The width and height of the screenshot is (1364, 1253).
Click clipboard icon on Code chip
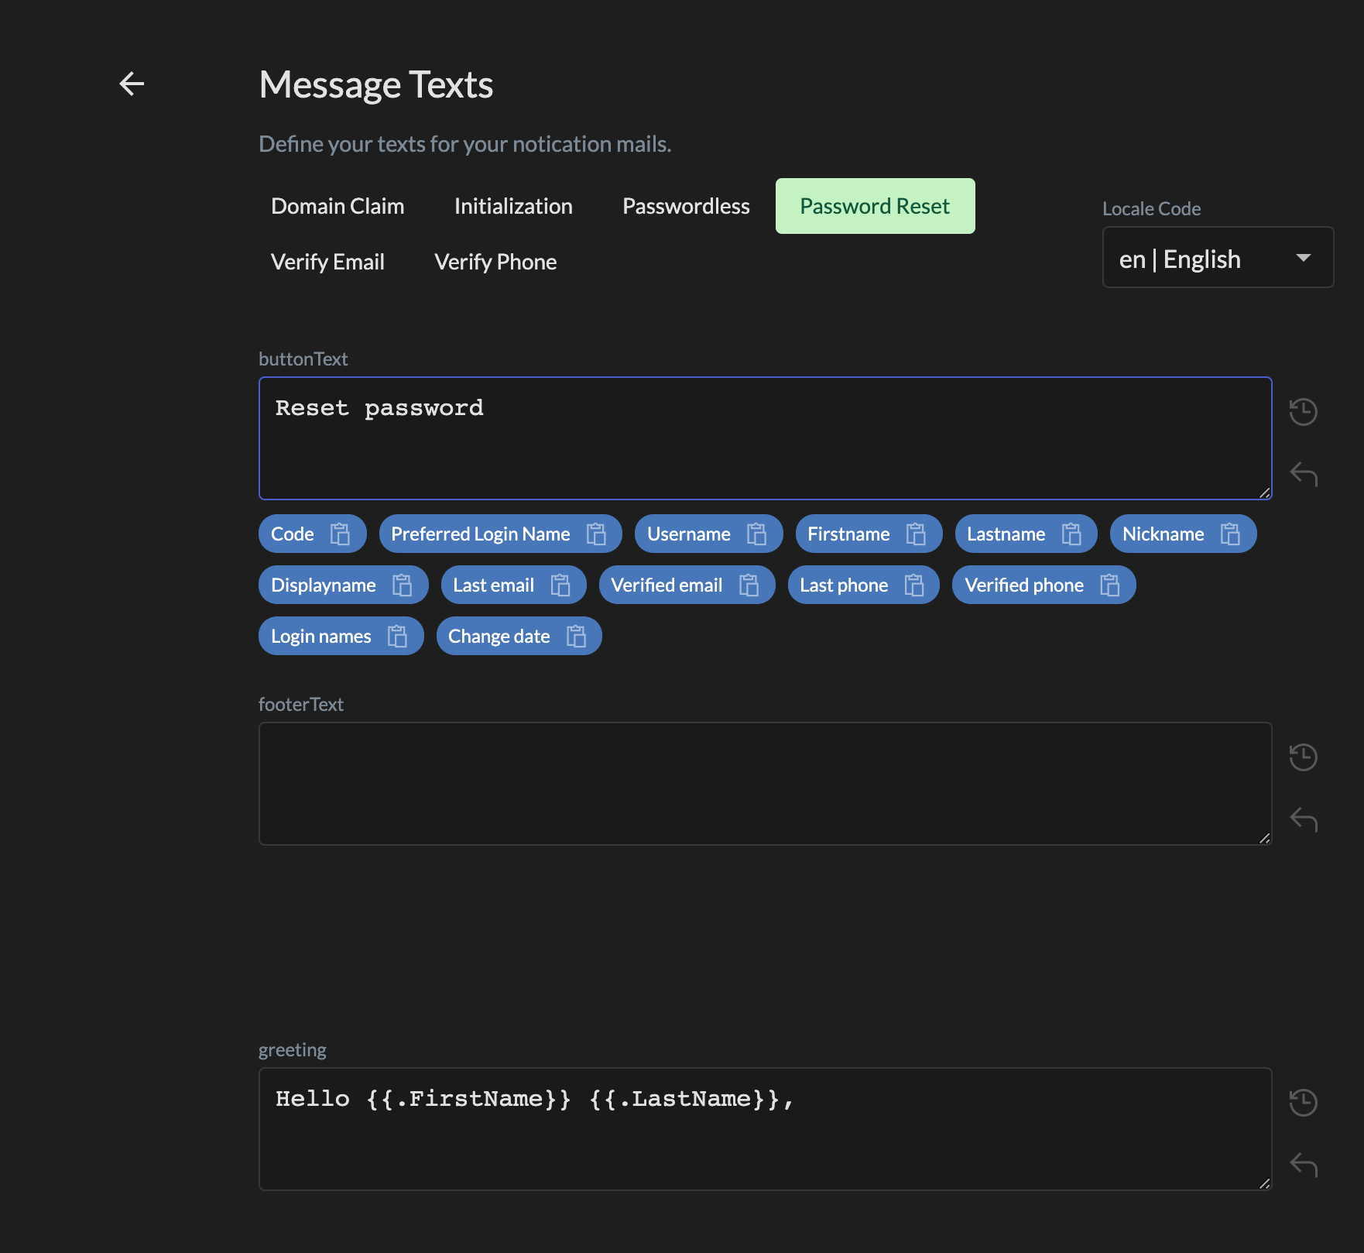[x=340, y=534]
